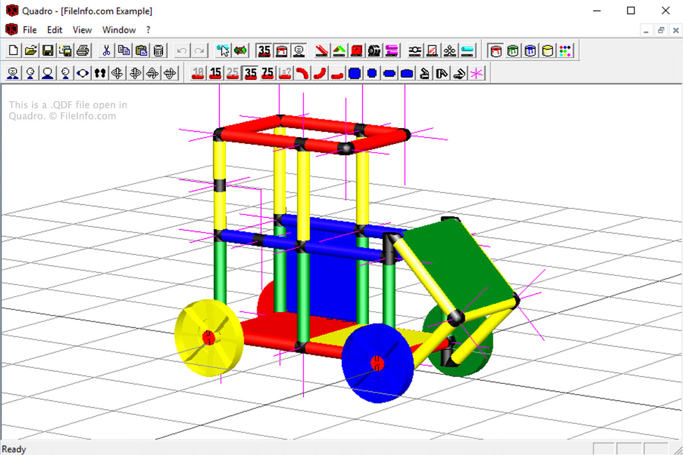Pick the green paint bucket color
The width and height of the screenshot is (683, 455).
click(513, 51)
